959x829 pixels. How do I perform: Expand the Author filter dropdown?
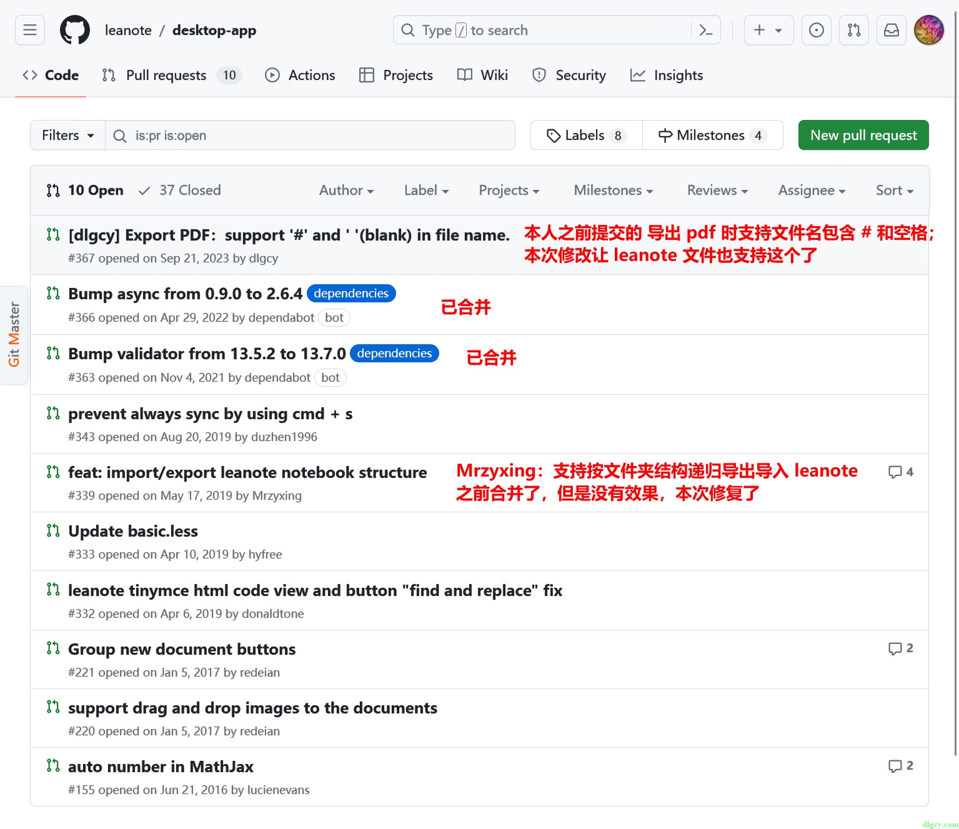346,190
